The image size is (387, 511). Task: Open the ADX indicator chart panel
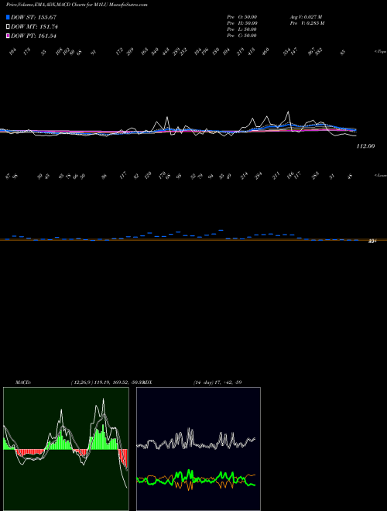(x=198, y=449)
